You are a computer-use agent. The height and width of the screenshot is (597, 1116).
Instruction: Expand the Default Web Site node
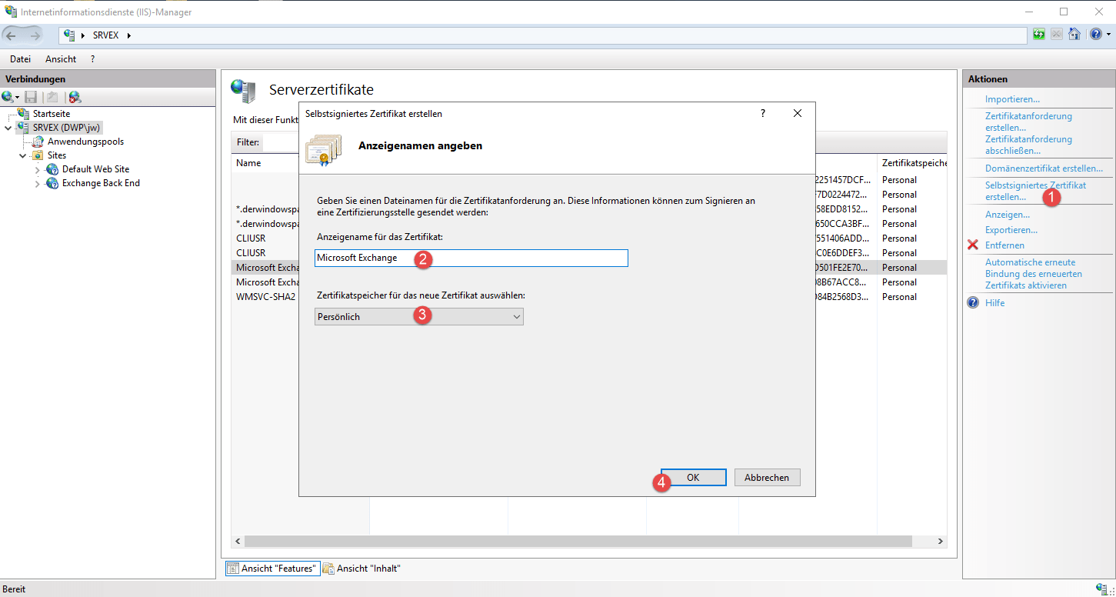tap(37, 169)
